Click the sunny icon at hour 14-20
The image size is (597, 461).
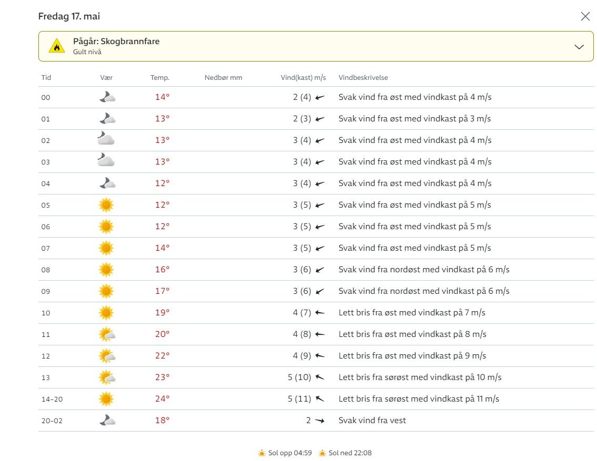point(106,399)
